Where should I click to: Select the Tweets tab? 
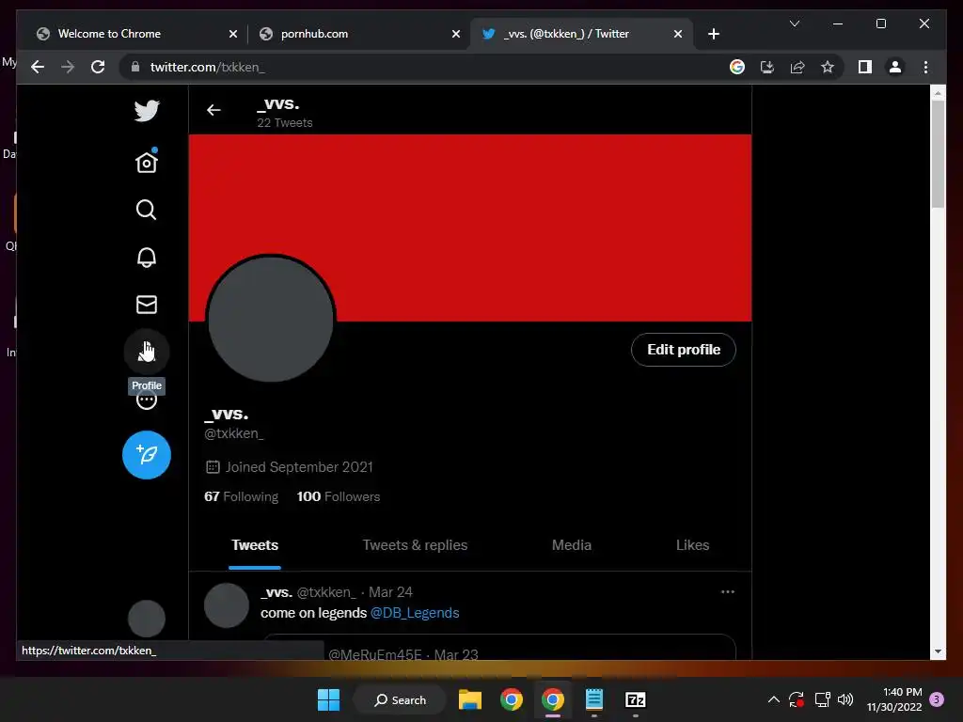(255, 545)
